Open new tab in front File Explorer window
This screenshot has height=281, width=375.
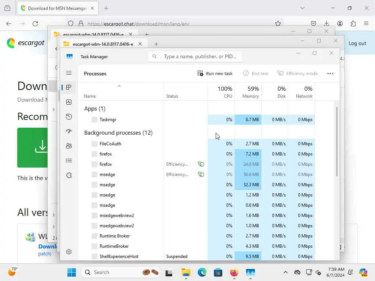(156, 44)
